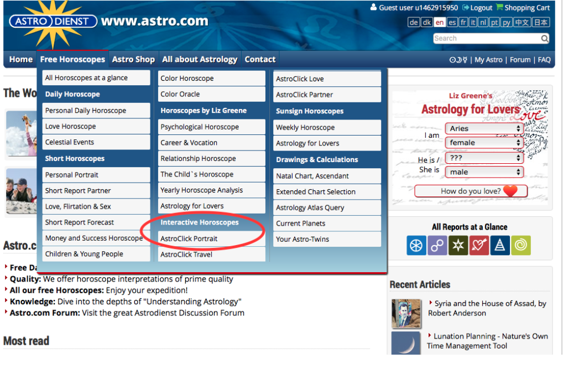Open the star forecast report icon

[x=458, y=246]
